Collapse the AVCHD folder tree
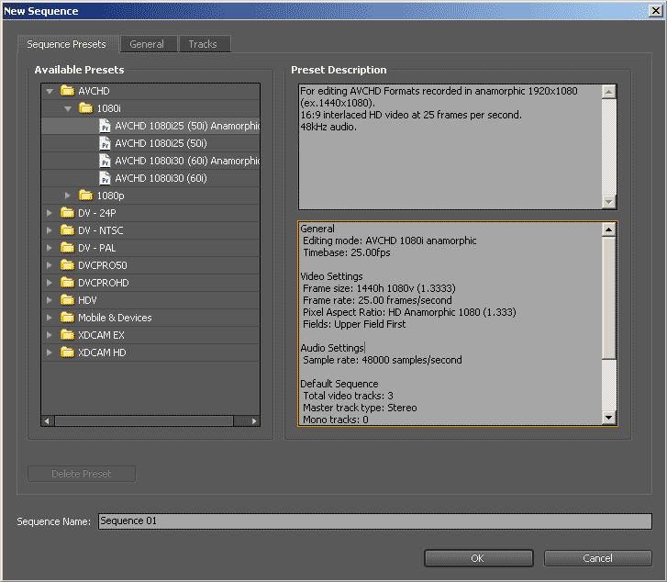667x582 pixels. [x=50, y=91]
